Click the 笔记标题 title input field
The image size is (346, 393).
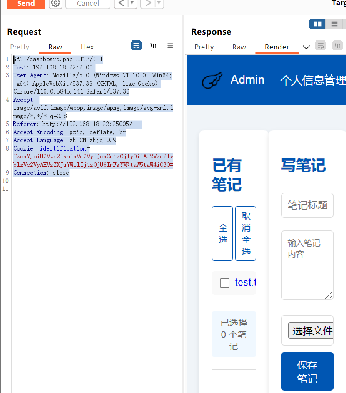coord(307,205)
